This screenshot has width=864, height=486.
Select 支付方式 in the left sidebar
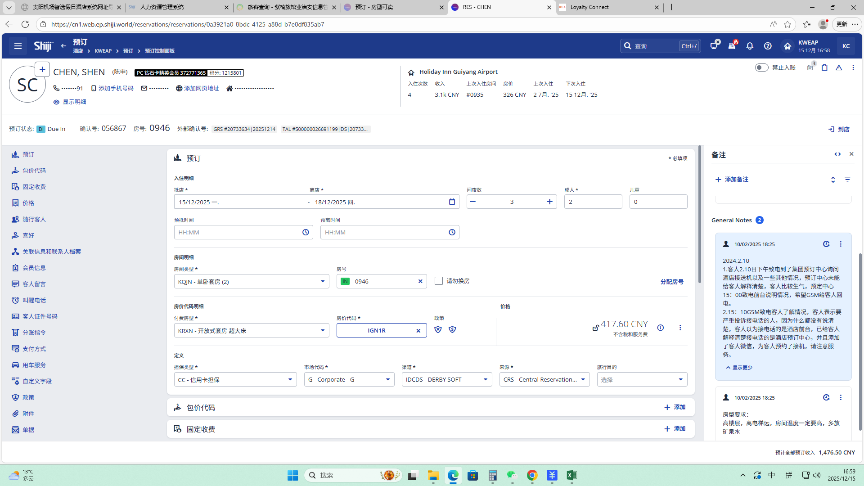click(34, 349)
